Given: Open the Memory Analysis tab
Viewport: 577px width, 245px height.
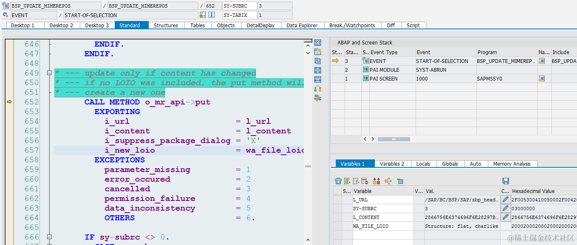Looking at the screenshot, I should 512,164.
